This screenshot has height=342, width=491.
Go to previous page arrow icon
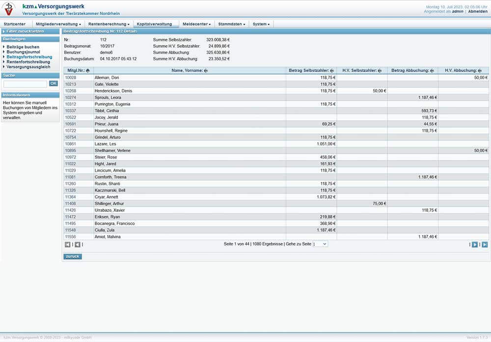point(78,244)
